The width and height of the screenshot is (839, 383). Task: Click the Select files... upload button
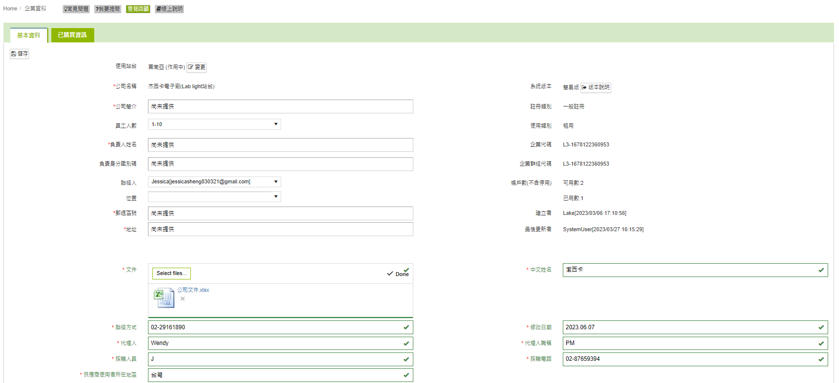point(172,274)
